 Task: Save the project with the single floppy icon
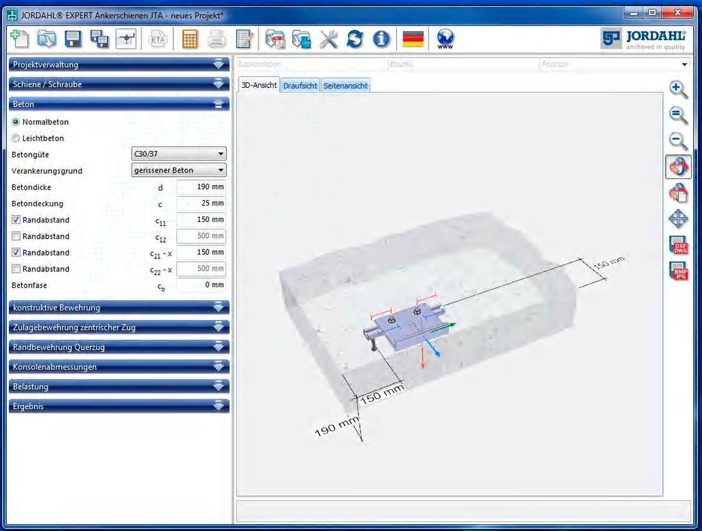pos(73,39)
